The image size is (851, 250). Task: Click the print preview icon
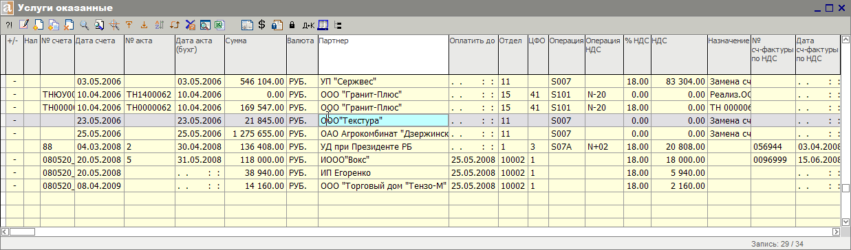click(205, 25)
